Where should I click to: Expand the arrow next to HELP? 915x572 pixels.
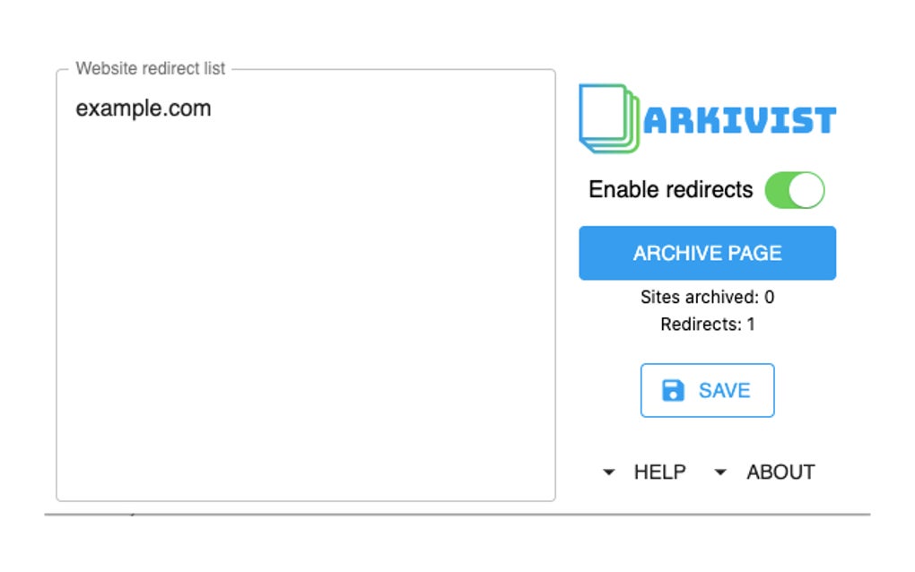pyautogui.click(x=608, y=472)
